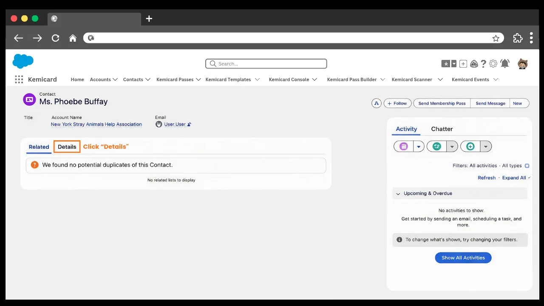Open the browser three-dot menu

531,38
